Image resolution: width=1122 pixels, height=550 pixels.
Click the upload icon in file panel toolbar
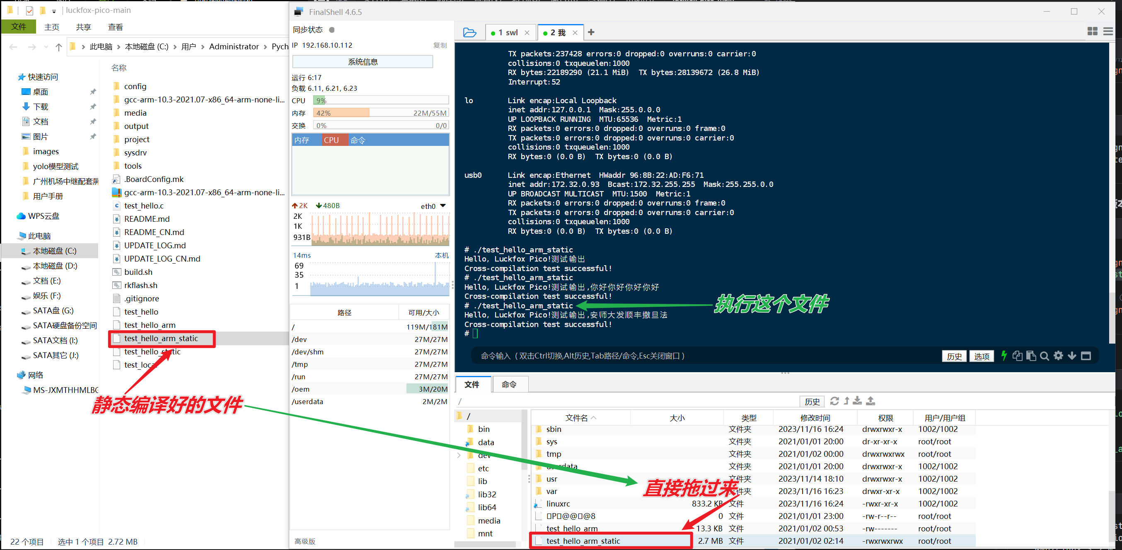click(870, 400)
